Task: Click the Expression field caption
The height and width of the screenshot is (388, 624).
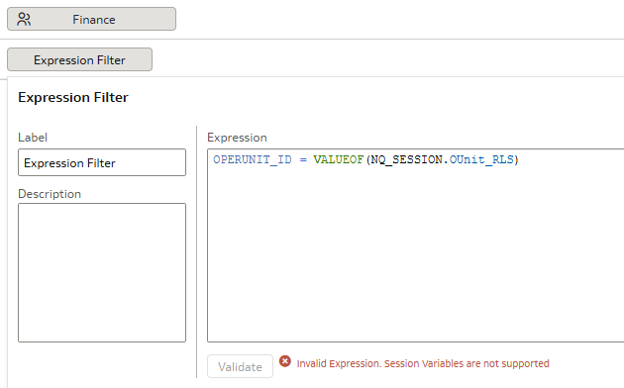Action: 237,138
